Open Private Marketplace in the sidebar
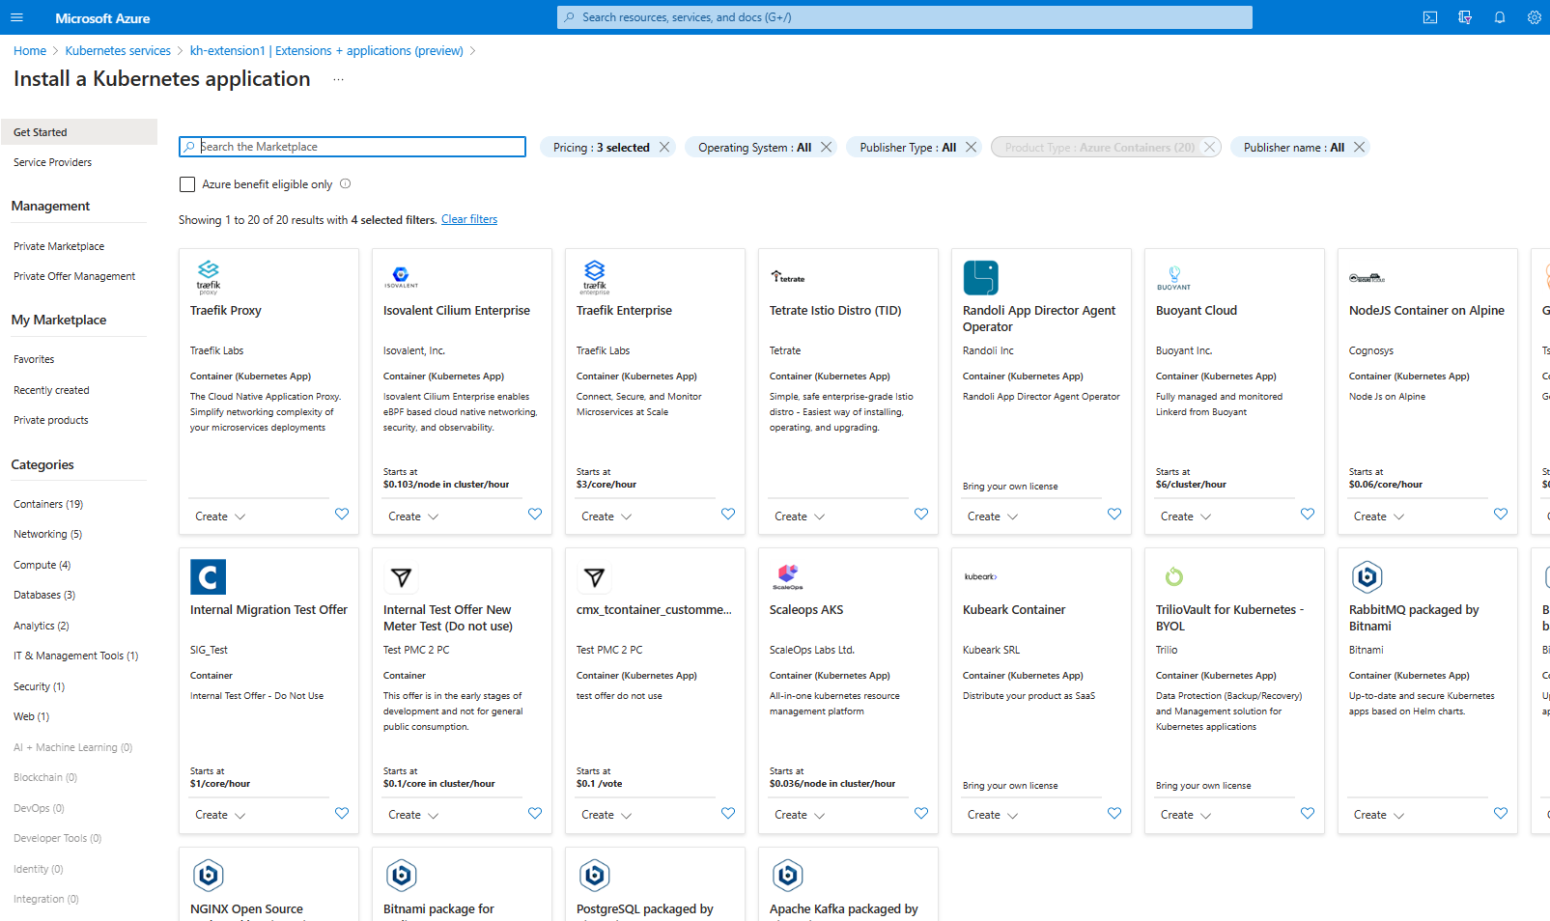The width and height of the screenshot is (1550, 921). pos(59,246)
